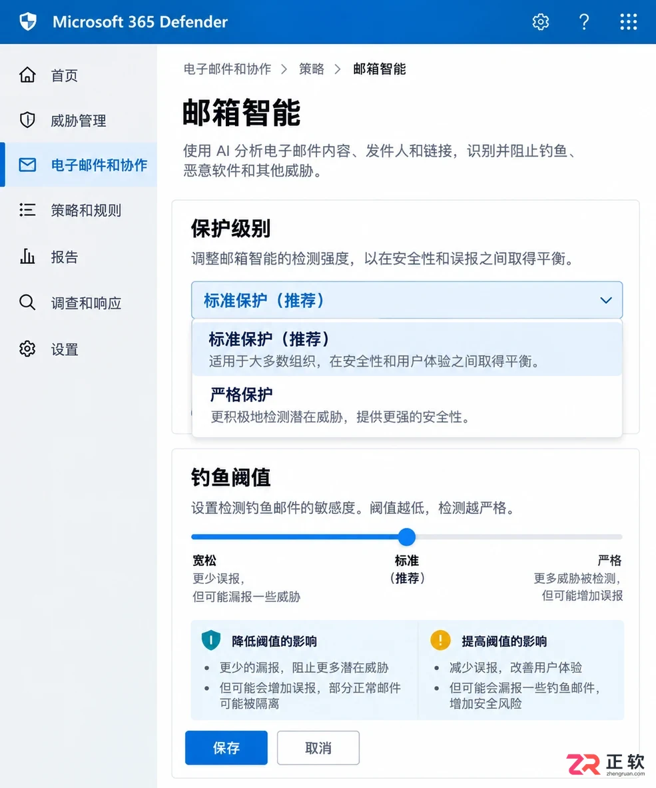The image size is (656, 788).
Task: Click the bar chart icon beside 报告
Action: 27,256
